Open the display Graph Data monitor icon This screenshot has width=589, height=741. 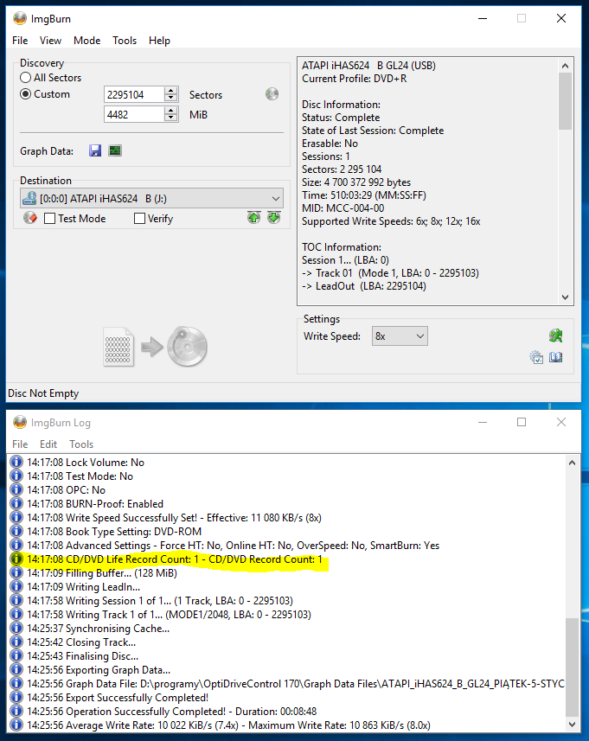115,150
